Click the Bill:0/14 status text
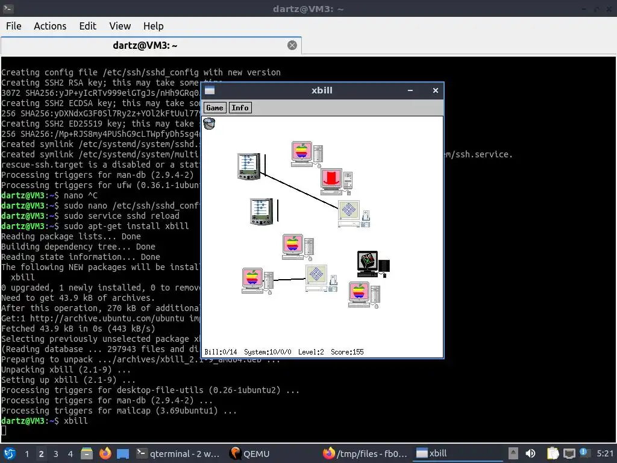The height and width of the screenshot is (463, 617). pyautogui.click(x=221, y=352)
